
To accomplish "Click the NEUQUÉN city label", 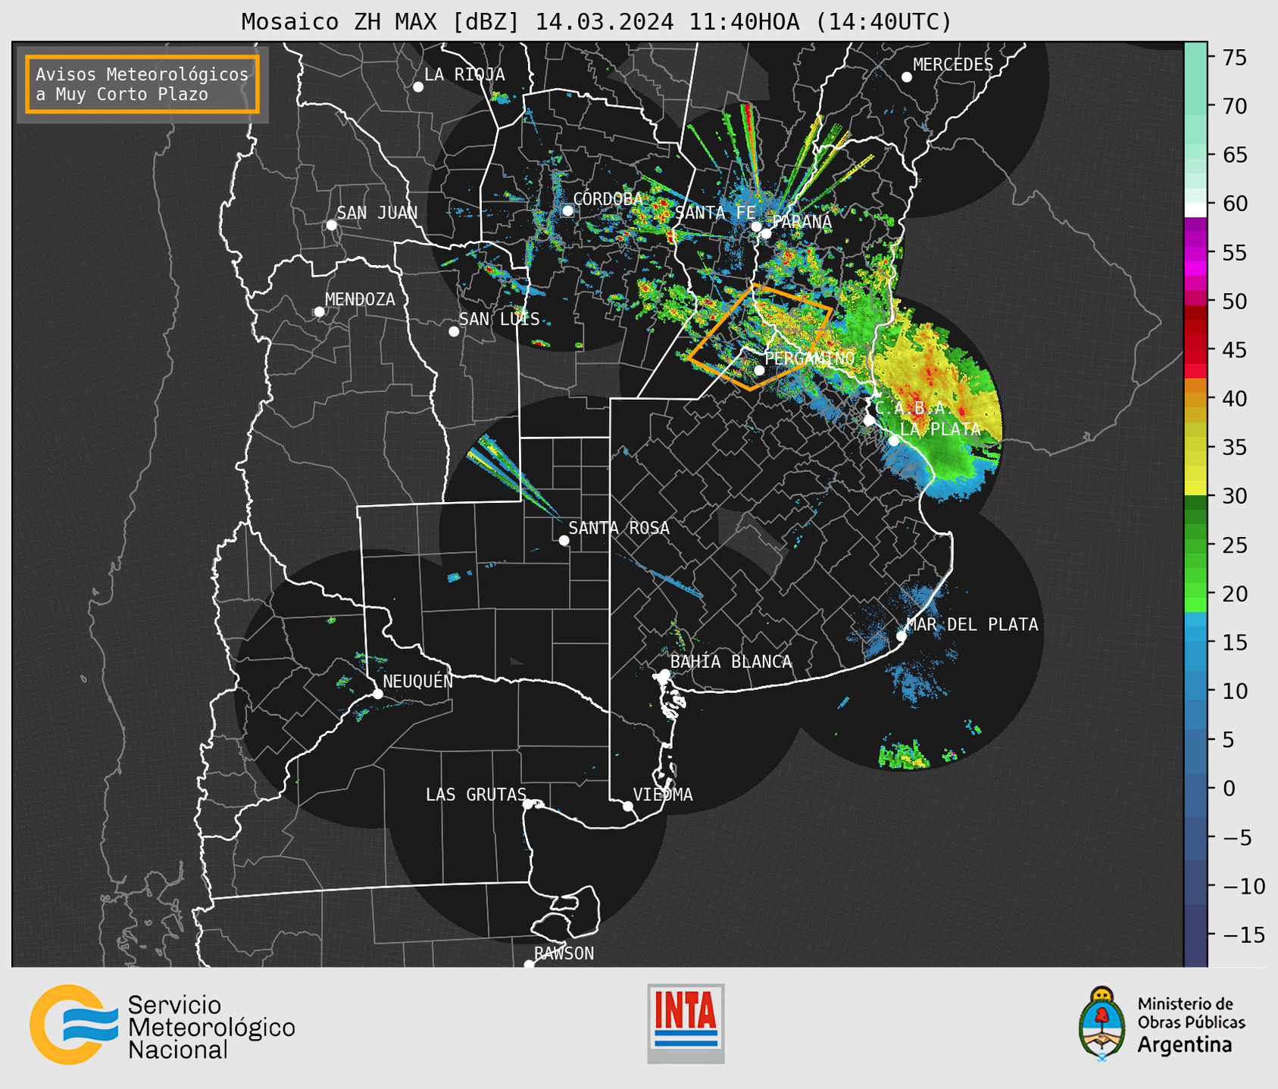I will pyautogui.click(x=418, y=682).
